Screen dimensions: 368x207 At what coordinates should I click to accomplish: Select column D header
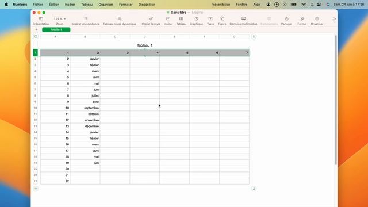point(144,37)
